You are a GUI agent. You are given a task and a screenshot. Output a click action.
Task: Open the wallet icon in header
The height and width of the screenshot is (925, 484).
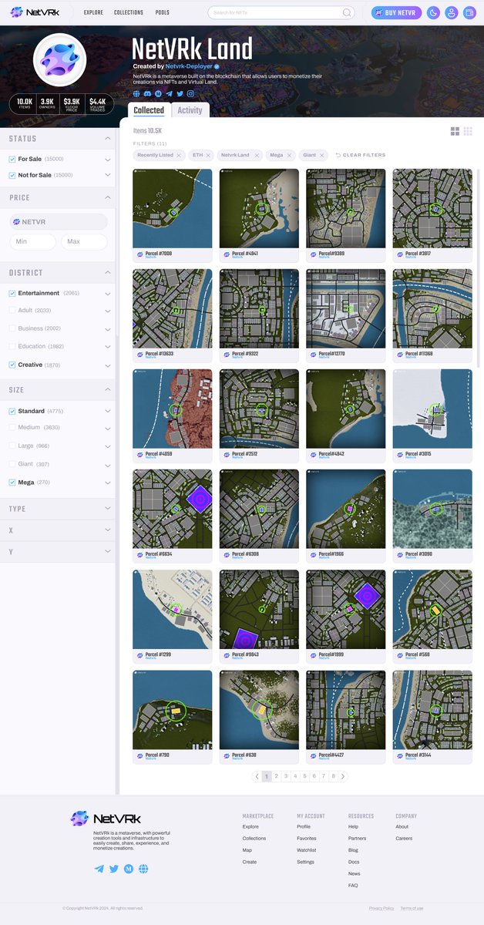(x=469, y=12)
